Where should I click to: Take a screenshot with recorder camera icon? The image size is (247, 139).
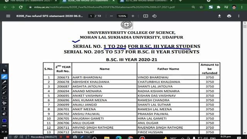click(75, 137)
